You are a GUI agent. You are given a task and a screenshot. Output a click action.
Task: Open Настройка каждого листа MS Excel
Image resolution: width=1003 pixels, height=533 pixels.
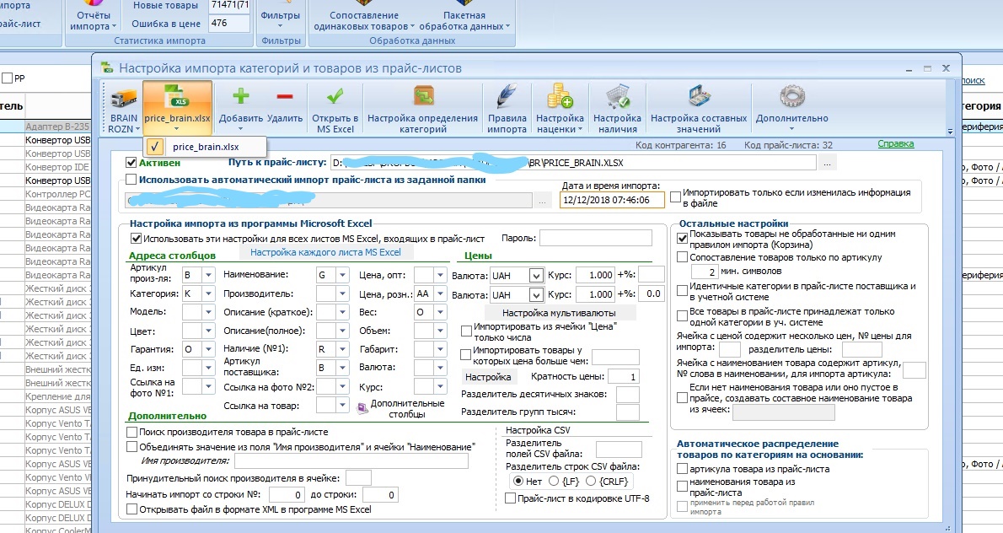coord(325,252)
